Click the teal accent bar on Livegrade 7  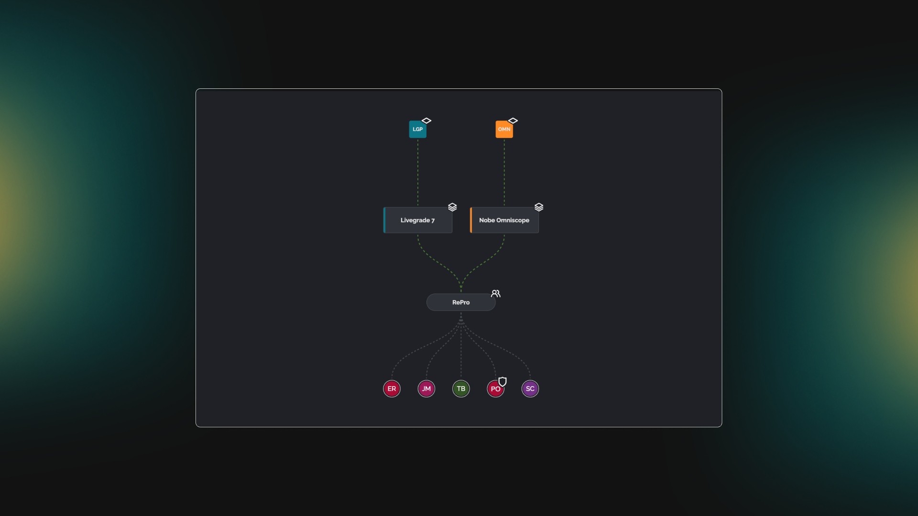[384, 220]
